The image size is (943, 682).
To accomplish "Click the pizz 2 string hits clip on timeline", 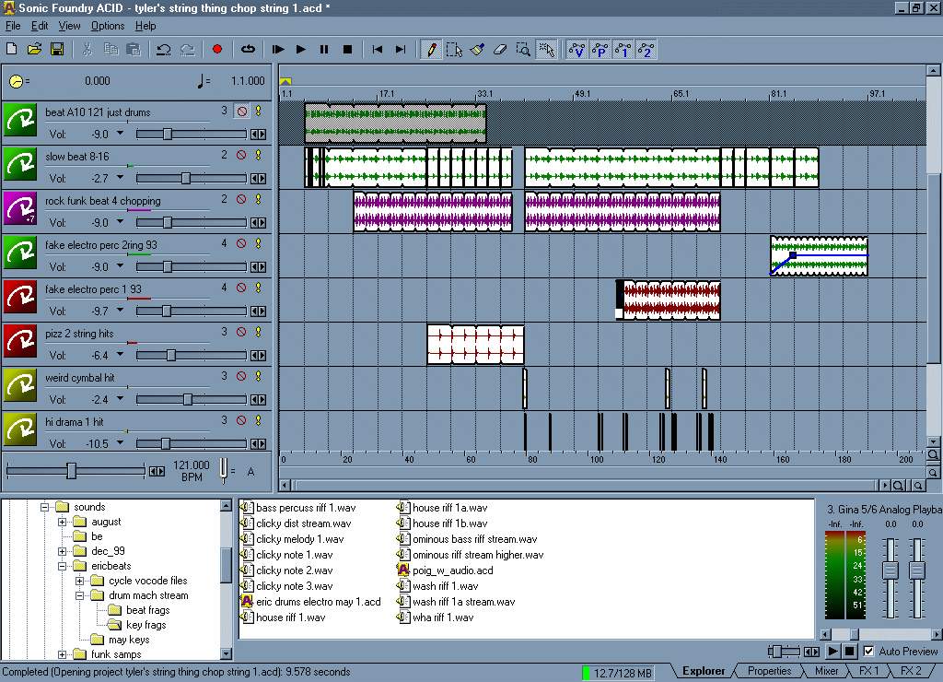I will (x=475, y=345).
